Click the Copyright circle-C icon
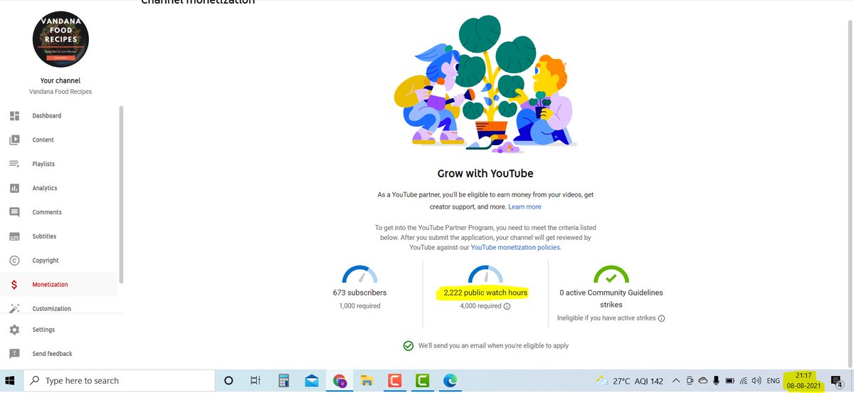 14,261
